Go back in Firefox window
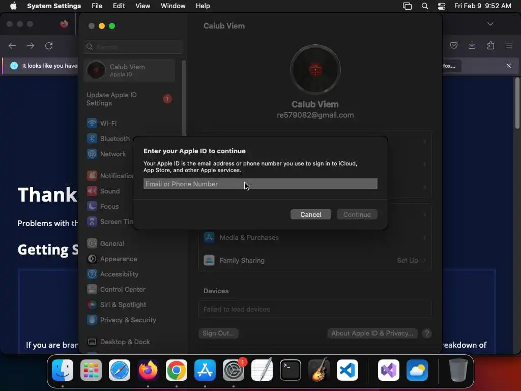The image size is (521, 391). point(12,45)
